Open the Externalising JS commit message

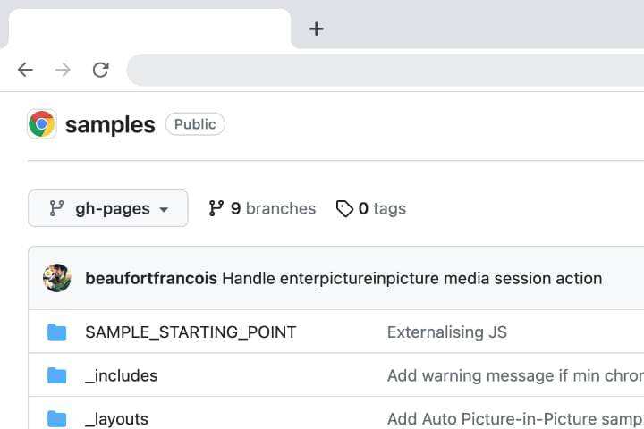[x=446, y=332]
